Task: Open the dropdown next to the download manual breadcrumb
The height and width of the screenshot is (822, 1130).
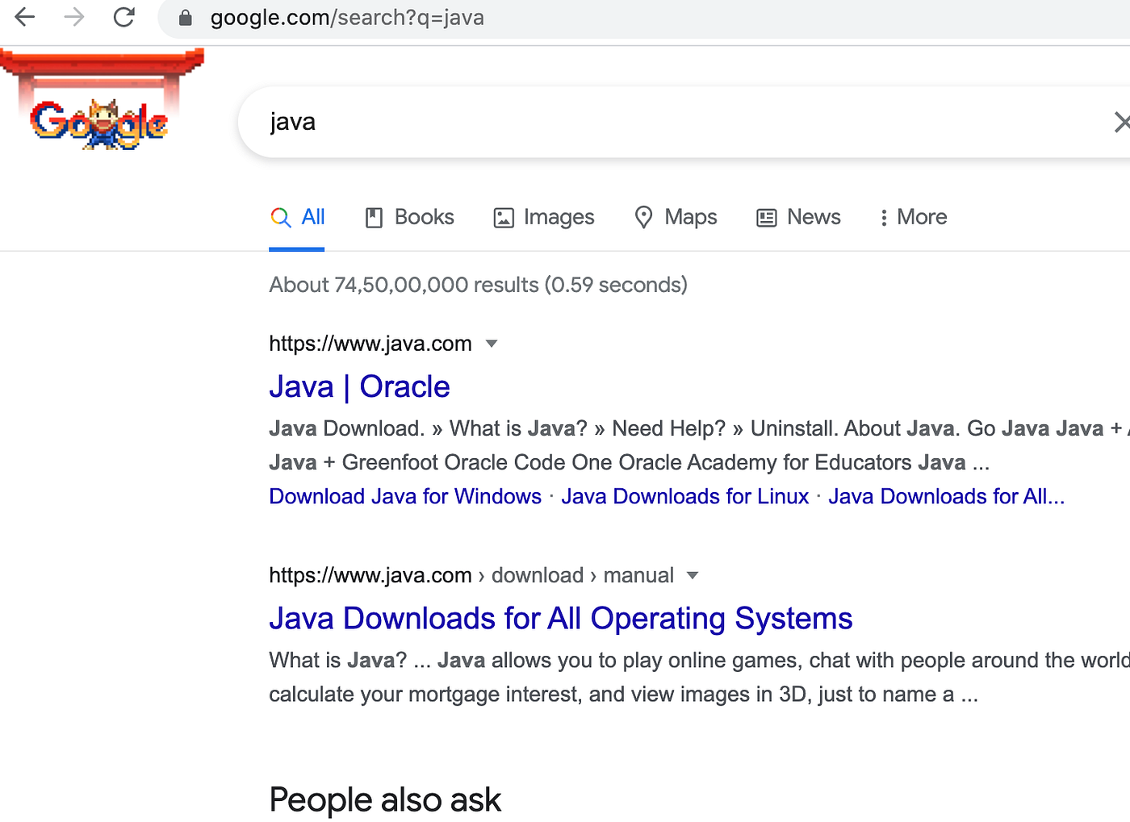Action: (693, 575)
